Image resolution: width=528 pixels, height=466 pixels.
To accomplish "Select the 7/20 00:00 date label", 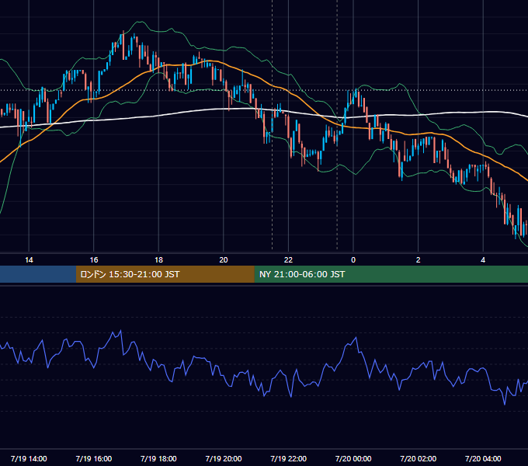I will tap(353, 458).
